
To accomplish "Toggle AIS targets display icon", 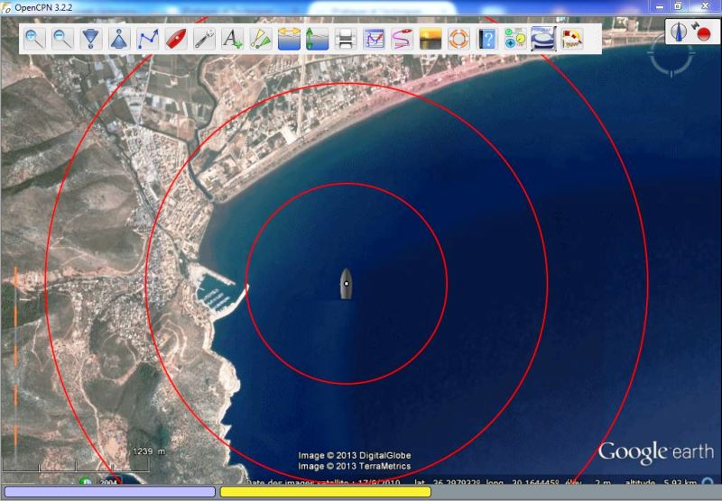I will click(261, 39).
